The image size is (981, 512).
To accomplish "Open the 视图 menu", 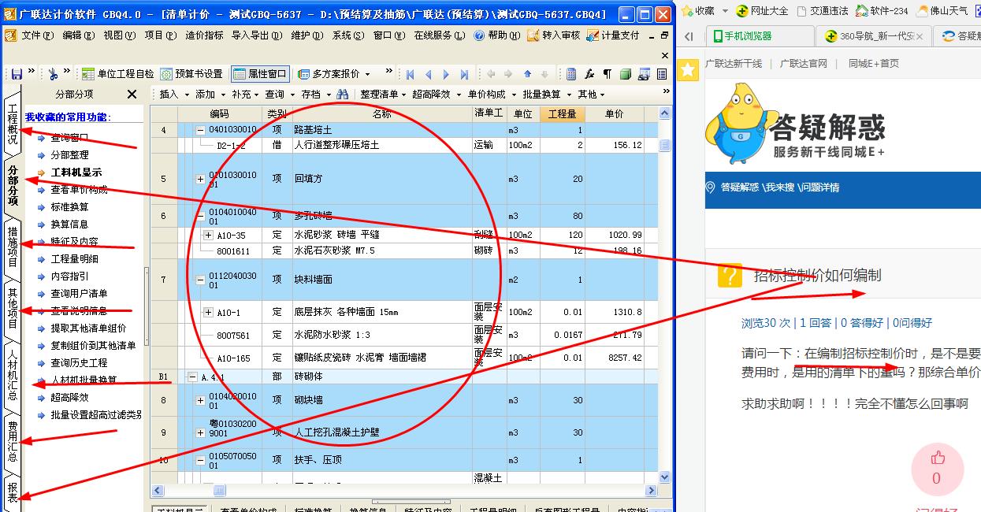I will [118, 35].
